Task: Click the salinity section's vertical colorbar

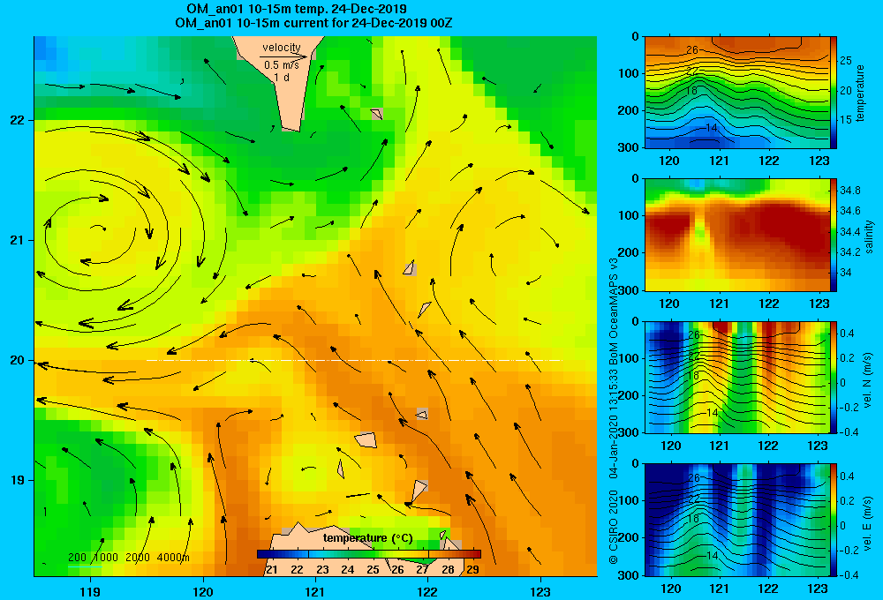Action: click(834, 235)
